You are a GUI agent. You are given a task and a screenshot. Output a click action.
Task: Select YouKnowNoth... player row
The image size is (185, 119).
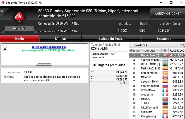pyautogui.click(x=156, y=60)
